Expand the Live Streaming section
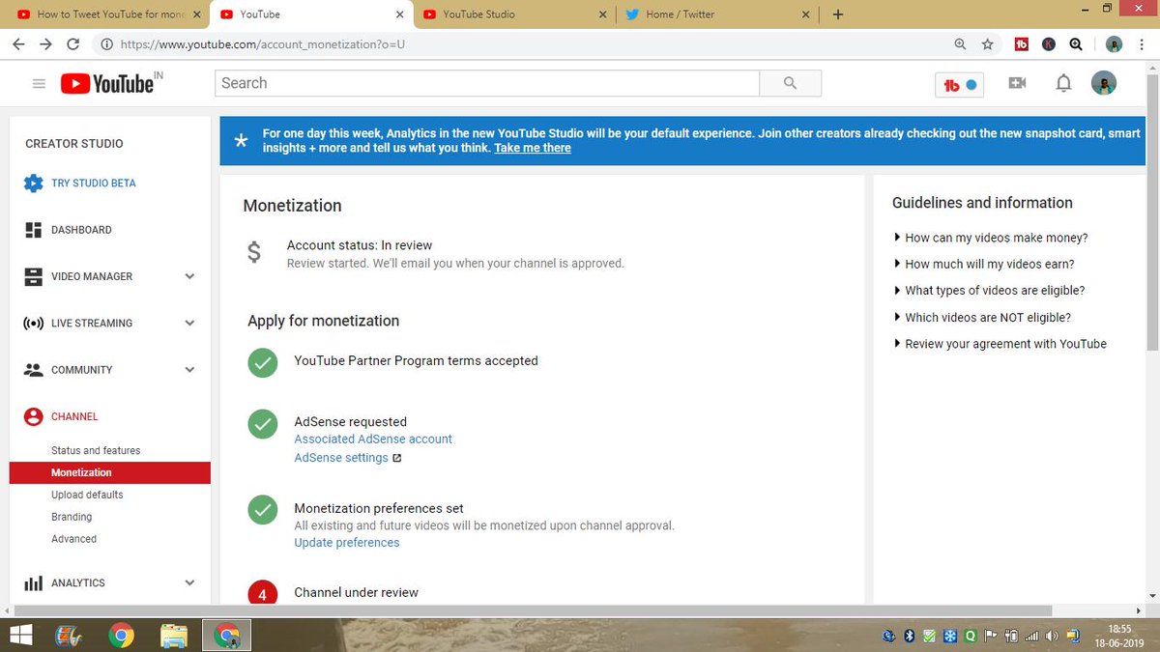Screen dimensions: 1160x652 click(x=189, y=323)
